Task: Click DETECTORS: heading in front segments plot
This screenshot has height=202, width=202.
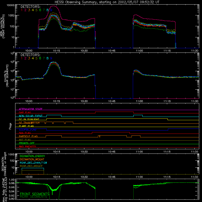Action: tap(30, 7)
